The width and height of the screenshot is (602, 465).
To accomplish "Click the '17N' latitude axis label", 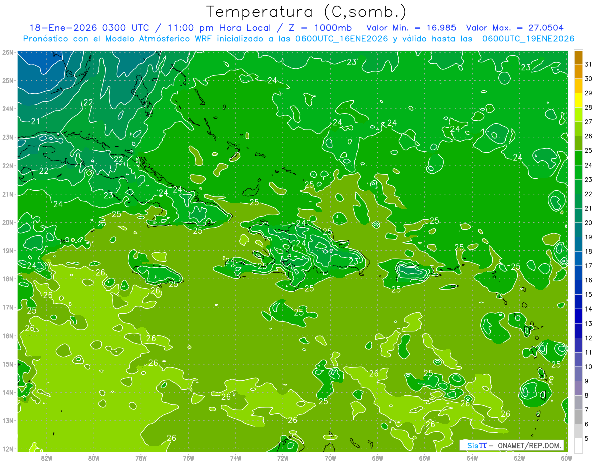I will (8, 307).
